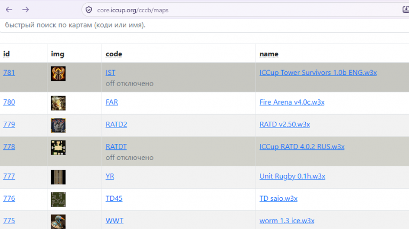Open RATD v2.50.w3x link

click(x=284, y=124)
